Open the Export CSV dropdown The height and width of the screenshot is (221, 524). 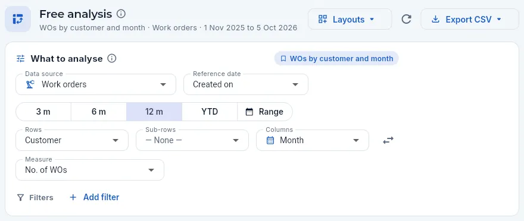tap(470, 20)
